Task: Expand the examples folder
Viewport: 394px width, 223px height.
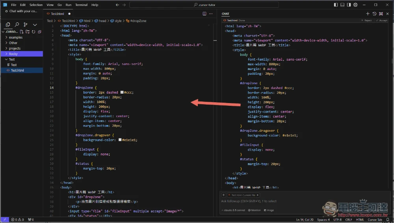Action: [16, 37]
